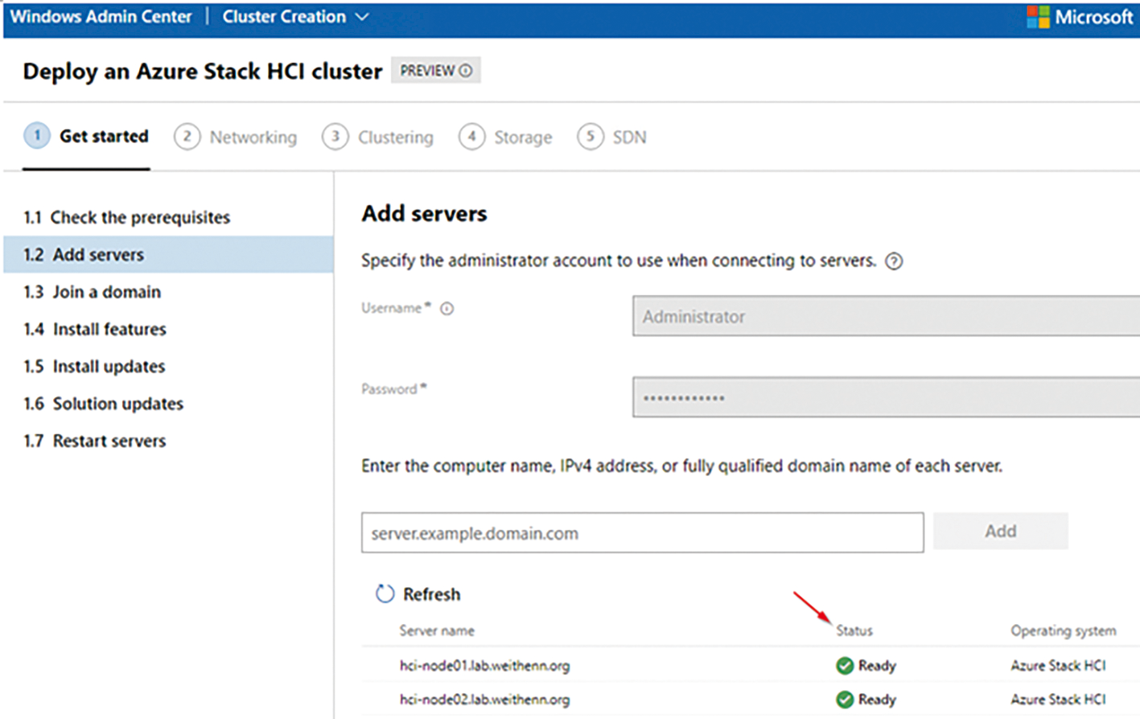Click the help icon beside administrator account text
This screenshot has height=719, width=1140.
point(894,261)
